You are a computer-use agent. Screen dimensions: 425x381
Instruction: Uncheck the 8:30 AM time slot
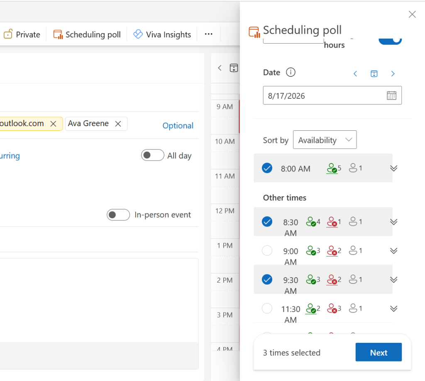pyautogui.click(x=267, y=222)
